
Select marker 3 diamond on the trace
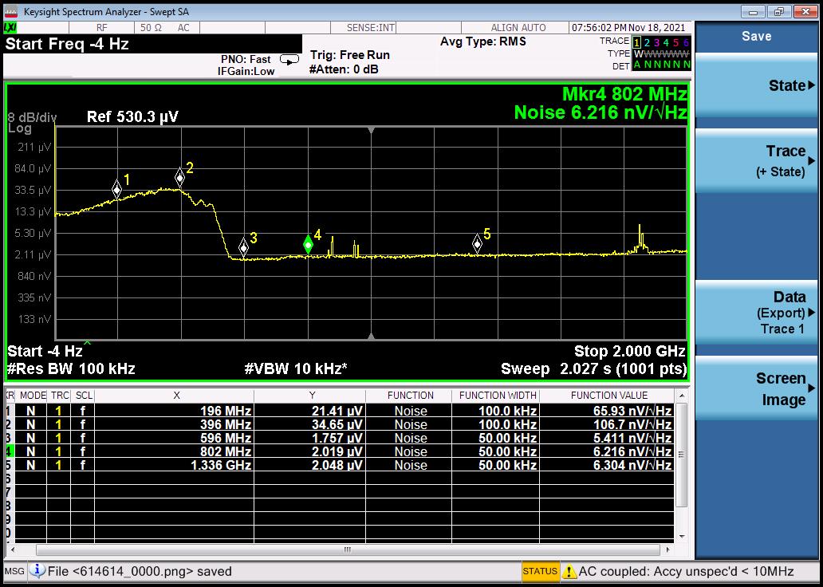tap(244, 246)
